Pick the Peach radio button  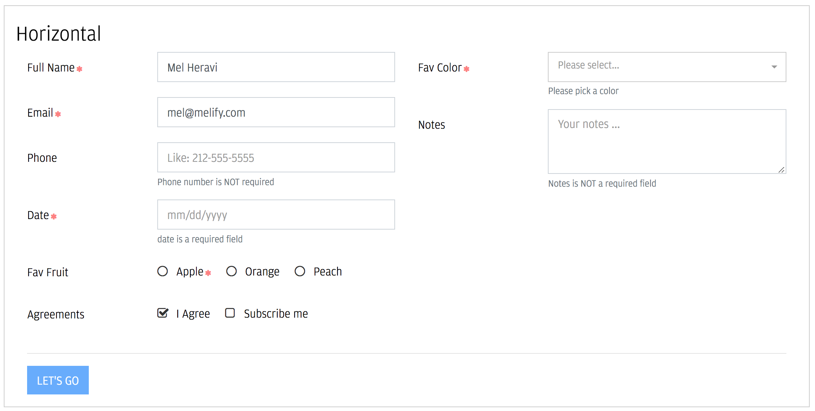[x=300, y=271]
